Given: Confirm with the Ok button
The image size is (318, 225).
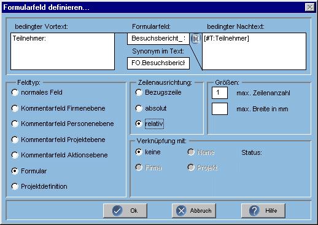Looking at the screenshot, I should pos(125,211).
